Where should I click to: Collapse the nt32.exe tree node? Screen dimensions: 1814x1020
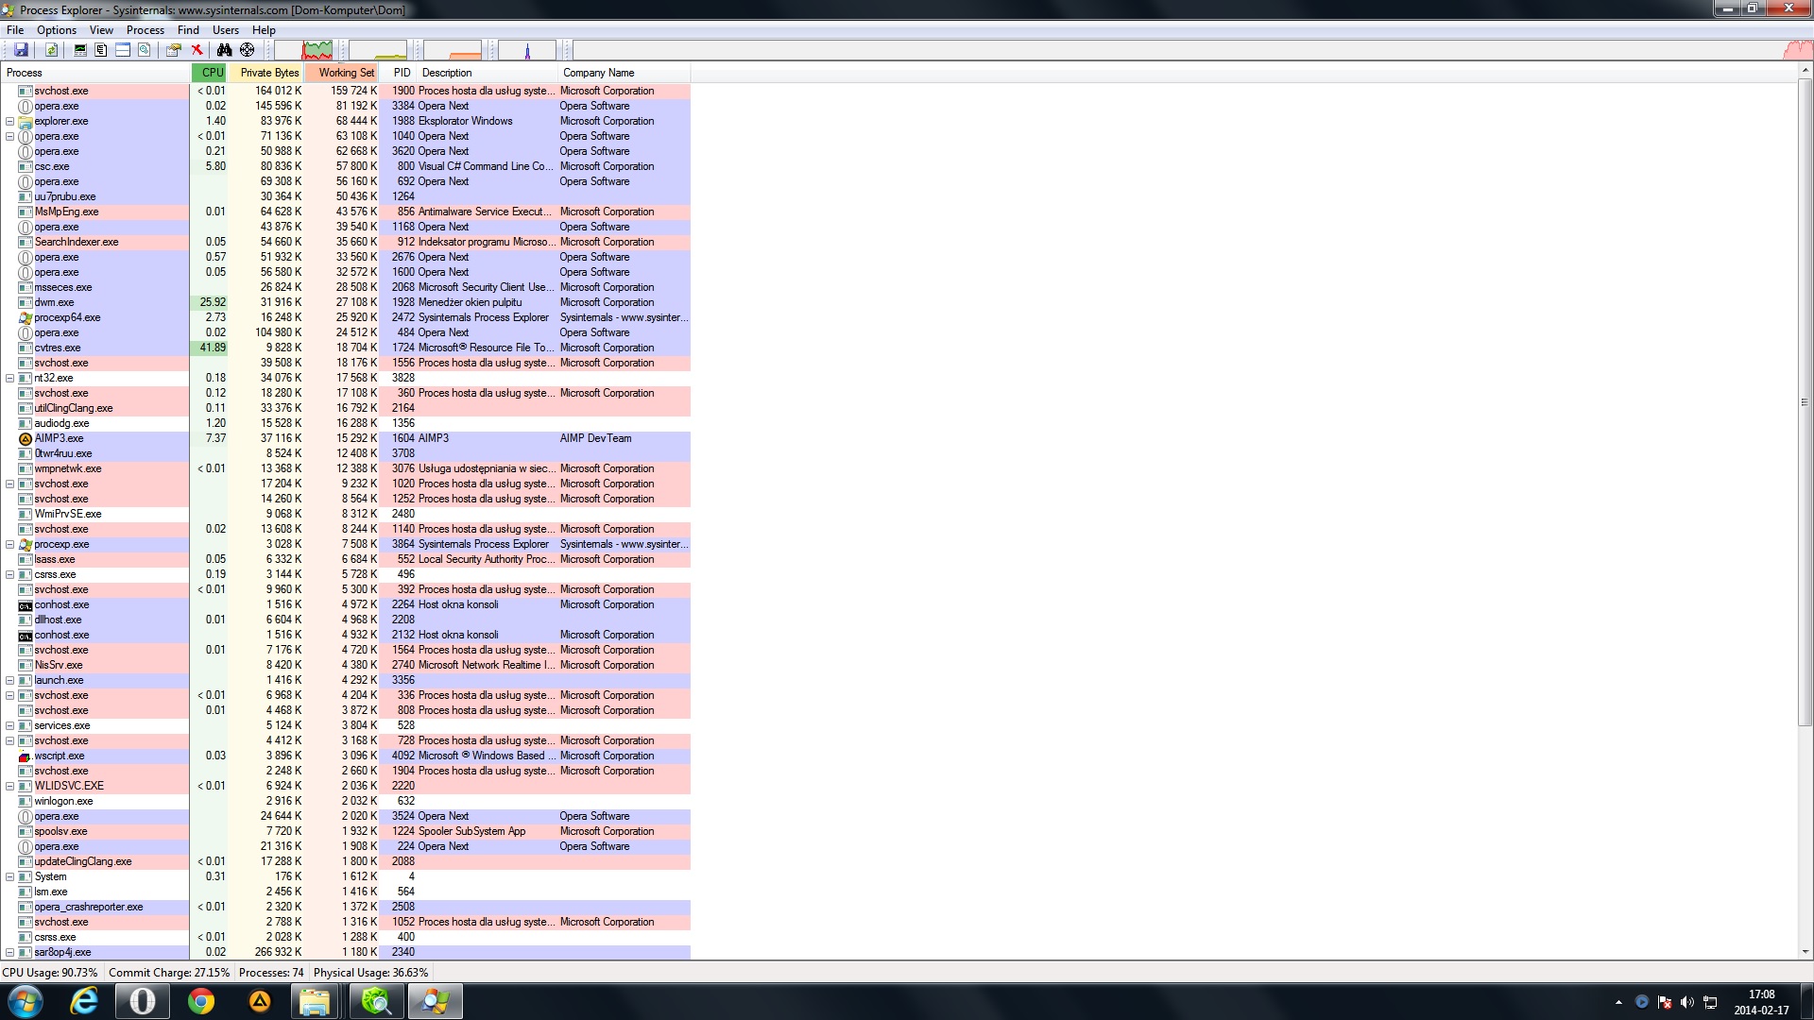coord(9,379)
